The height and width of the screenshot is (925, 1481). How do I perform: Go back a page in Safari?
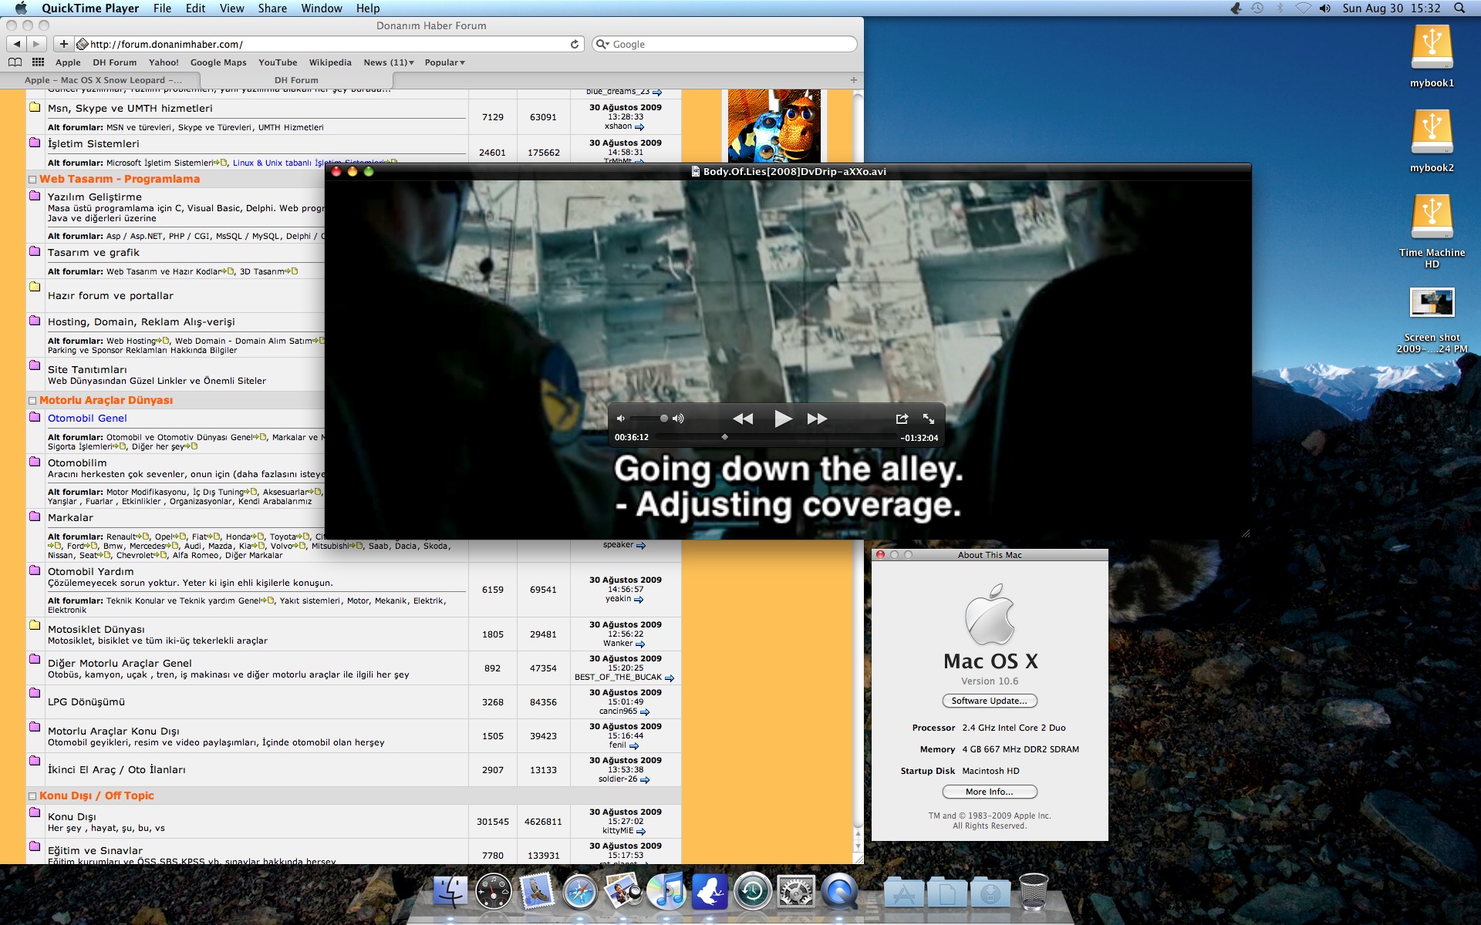[17, 44]
